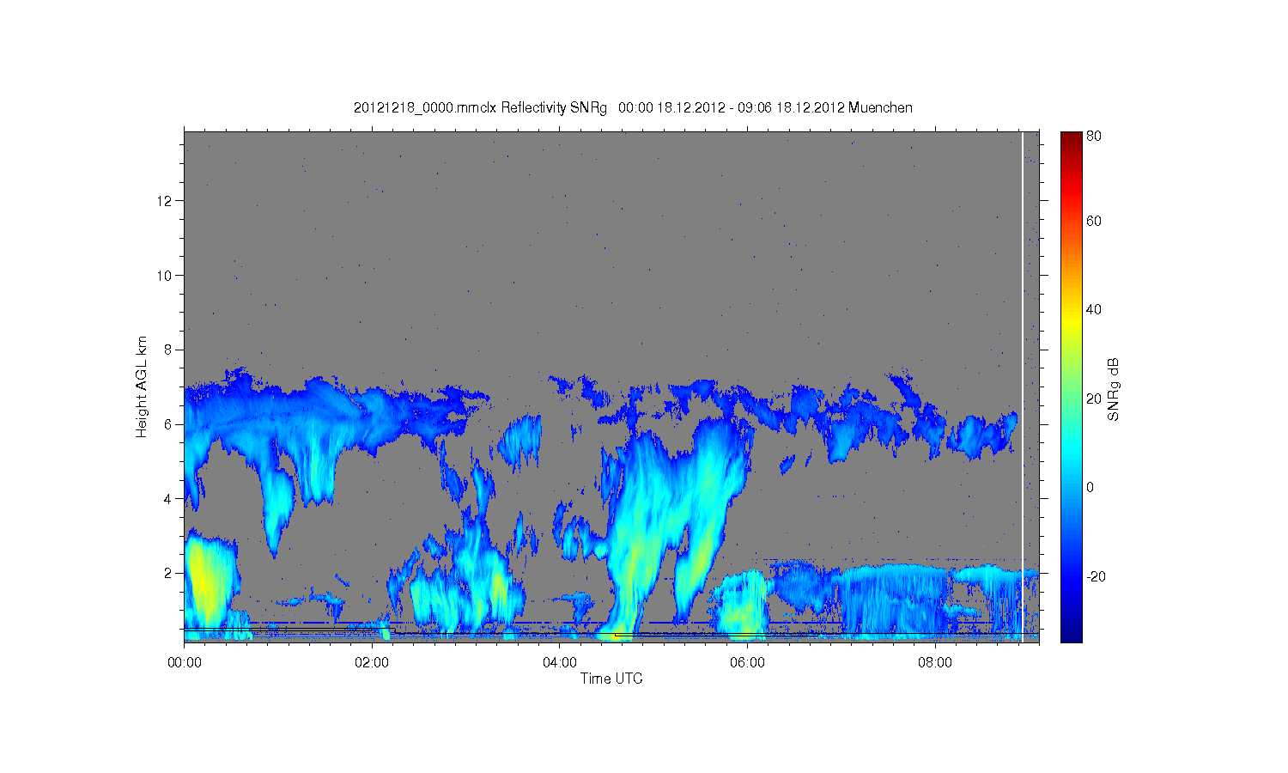The image size is (1288, 773).
Task: Click the 'Time UTC' axis label
Action: (611, 679)
